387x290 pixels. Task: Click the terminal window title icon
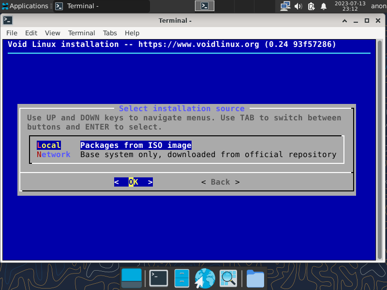click(8, 20)
